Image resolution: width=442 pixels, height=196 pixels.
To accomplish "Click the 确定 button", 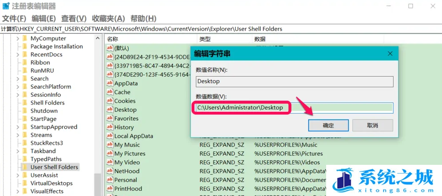I will point(328,126).
